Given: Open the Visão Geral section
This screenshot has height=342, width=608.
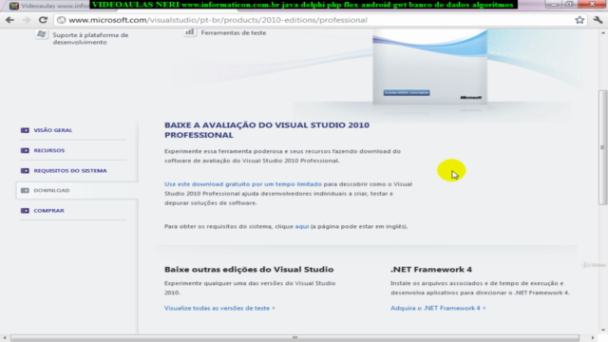Looking at the screenshot, I should [53, 130].
